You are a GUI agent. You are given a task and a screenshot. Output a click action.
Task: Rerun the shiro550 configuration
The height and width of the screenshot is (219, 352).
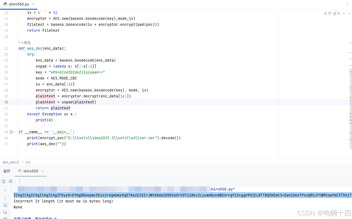point(4,181)
